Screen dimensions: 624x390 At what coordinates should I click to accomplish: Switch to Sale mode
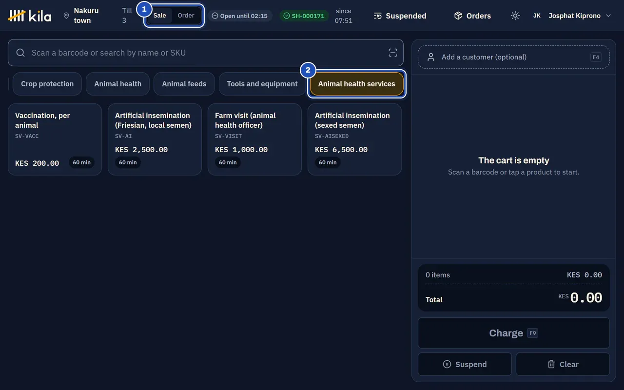pos(160,16)
